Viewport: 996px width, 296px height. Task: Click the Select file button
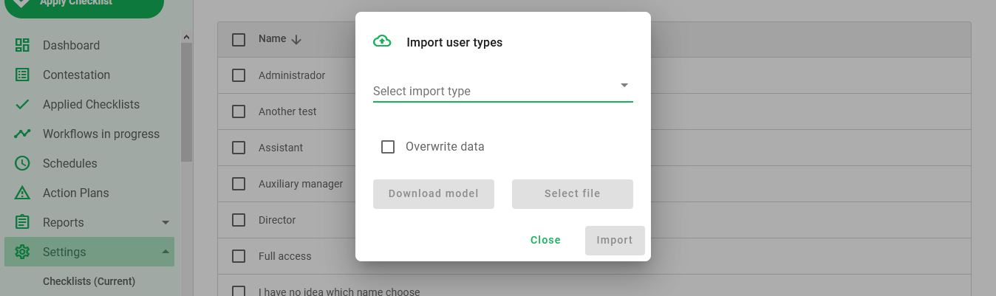[x=573, y=194]
